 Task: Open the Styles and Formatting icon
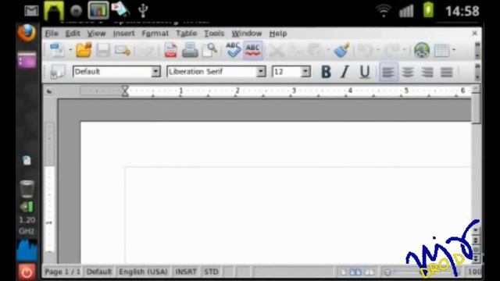(58, 72)
